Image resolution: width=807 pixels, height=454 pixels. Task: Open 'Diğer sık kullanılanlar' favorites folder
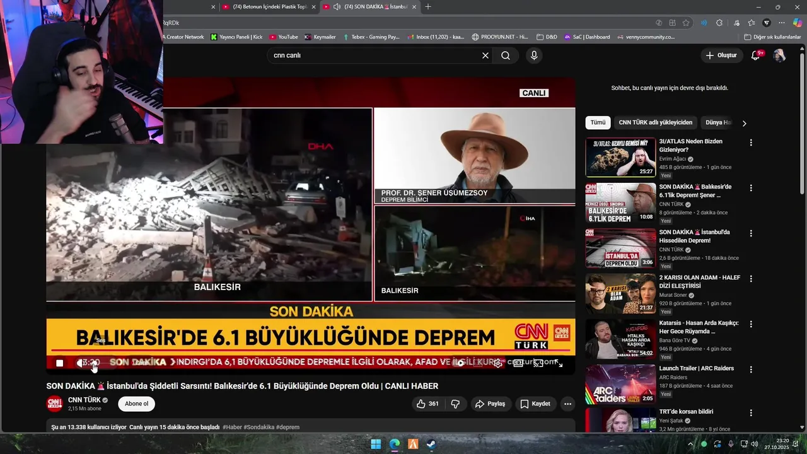pyautogui.click(x=772, y=37)
